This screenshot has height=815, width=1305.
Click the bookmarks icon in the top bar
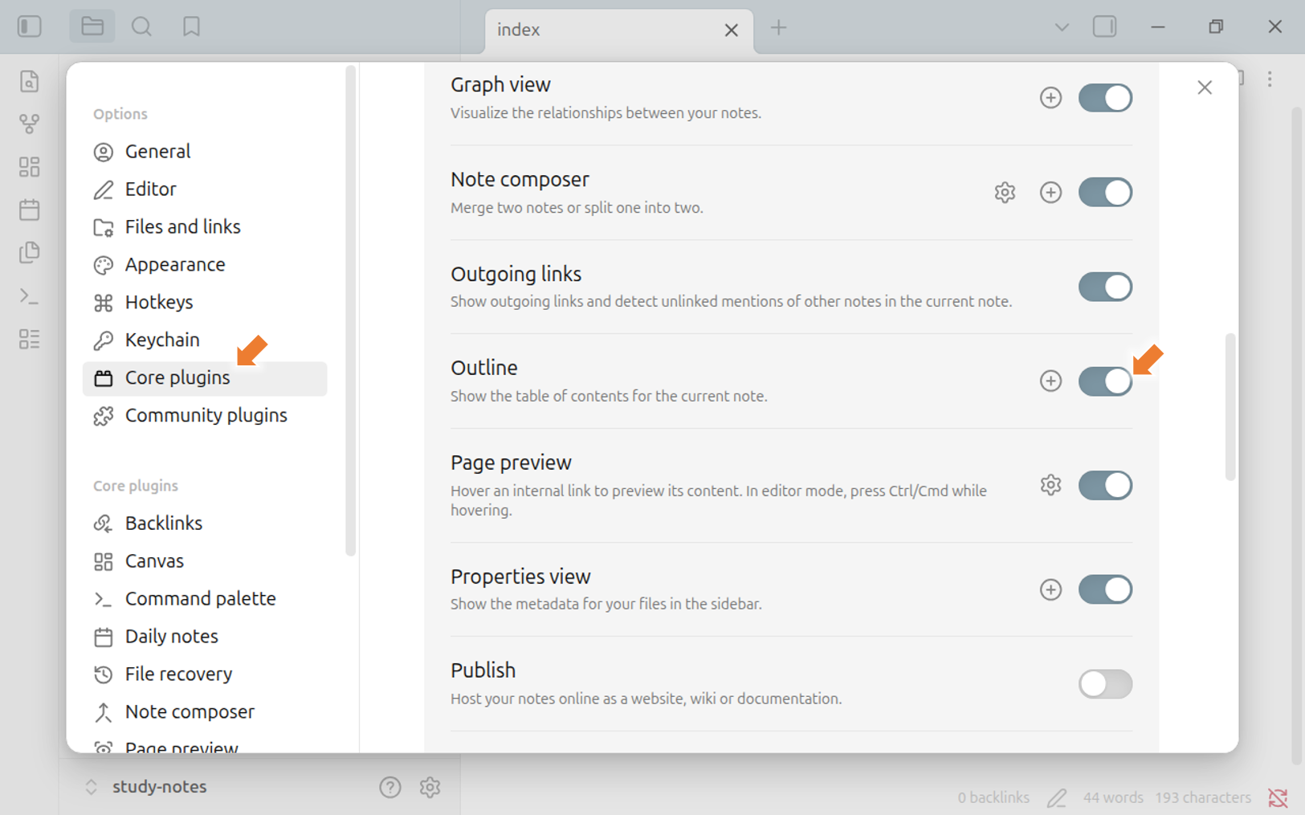click(191, 26)
